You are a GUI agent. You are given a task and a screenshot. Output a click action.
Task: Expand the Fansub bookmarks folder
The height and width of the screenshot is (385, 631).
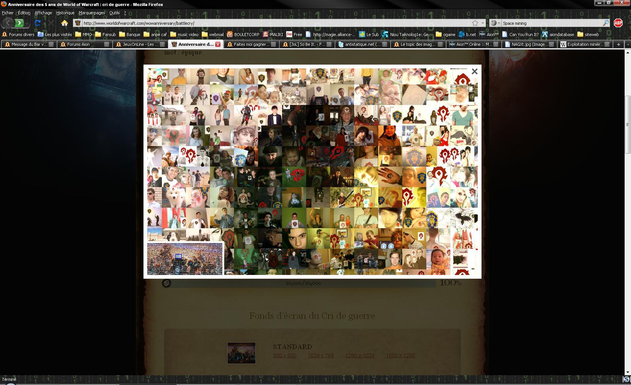tap(106, 35)
